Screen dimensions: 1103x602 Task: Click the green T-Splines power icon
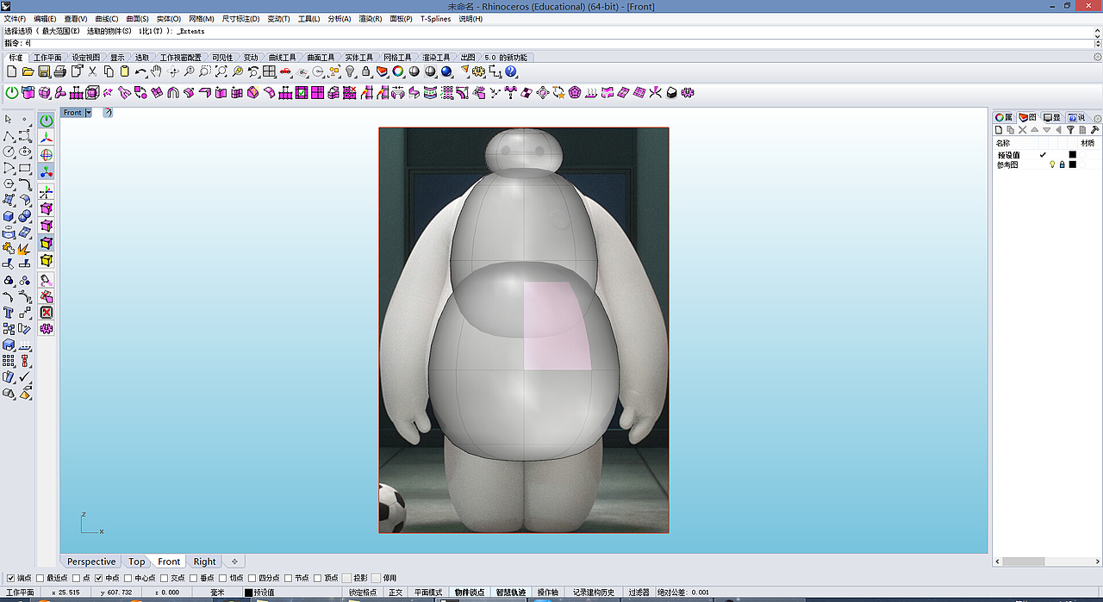tap(12, 92)
